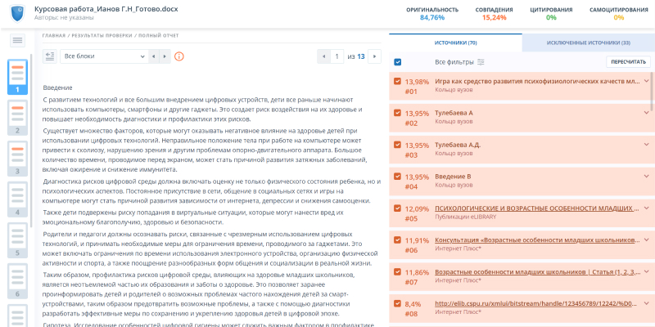The height and width of the screenshot is (327, 655).
Task: Select page 1 thumbnail
Action: pos(17,77)
